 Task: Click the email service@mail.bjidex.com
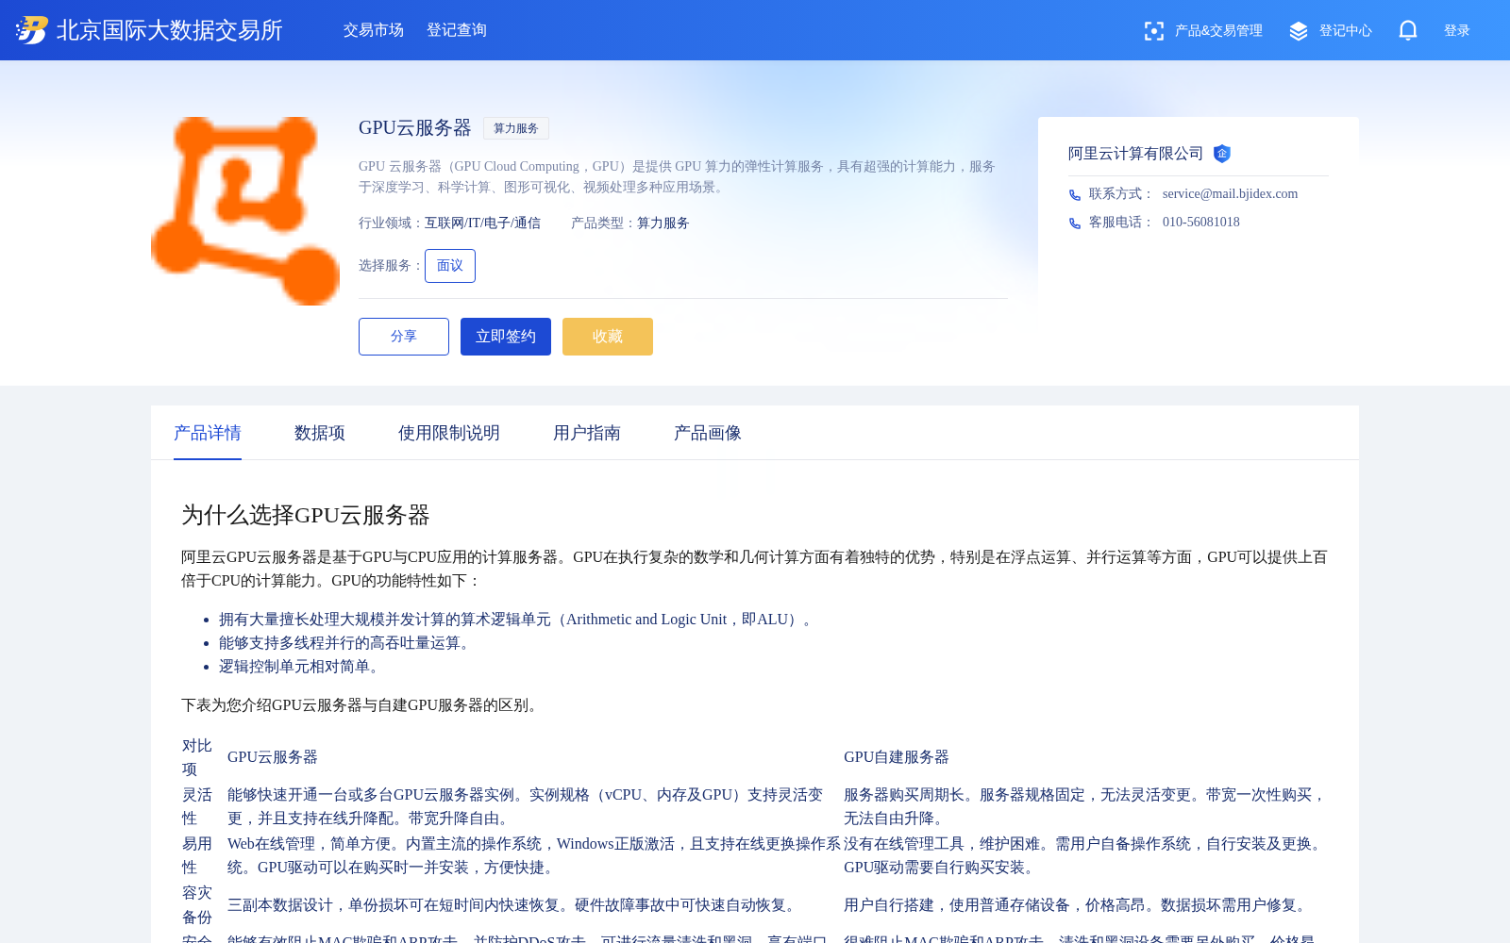coord(1230,193)
